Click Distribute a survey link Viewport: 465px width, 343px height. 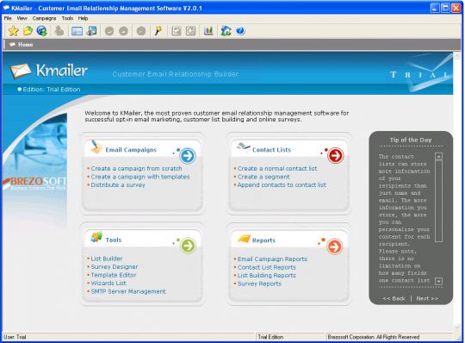(118, 184)
